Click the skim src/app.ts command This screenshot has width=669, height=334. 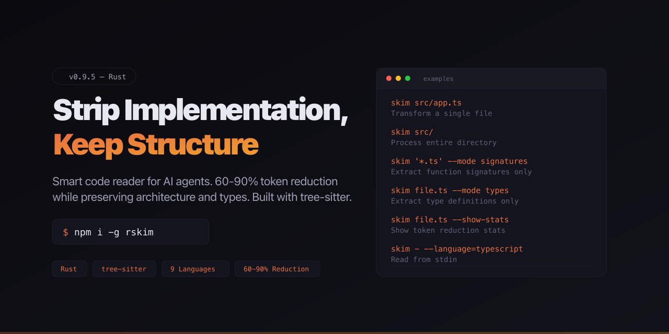(x=426, y=103)
